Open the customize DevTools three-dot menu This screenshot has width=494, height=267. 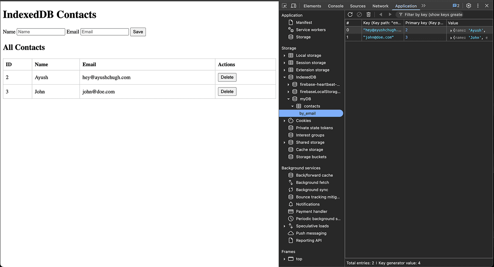[477, 6]
